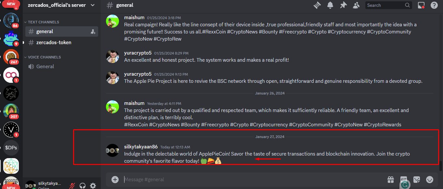Open the Threads icon in channel header
The image size is (443, 189).
coord(317,5)
